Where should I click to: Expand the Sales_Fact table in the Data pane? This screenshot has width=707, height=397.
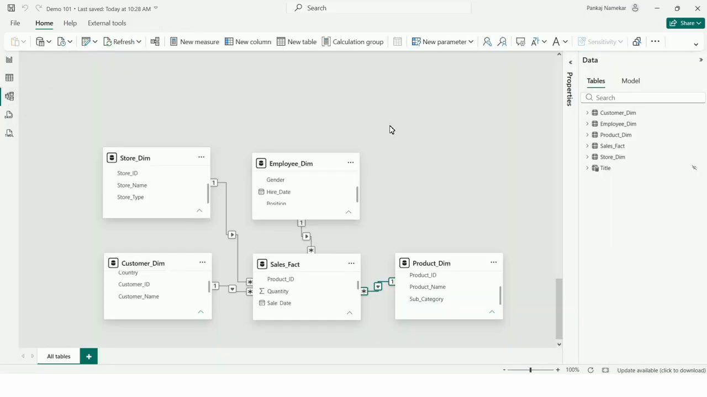point(587,146)
